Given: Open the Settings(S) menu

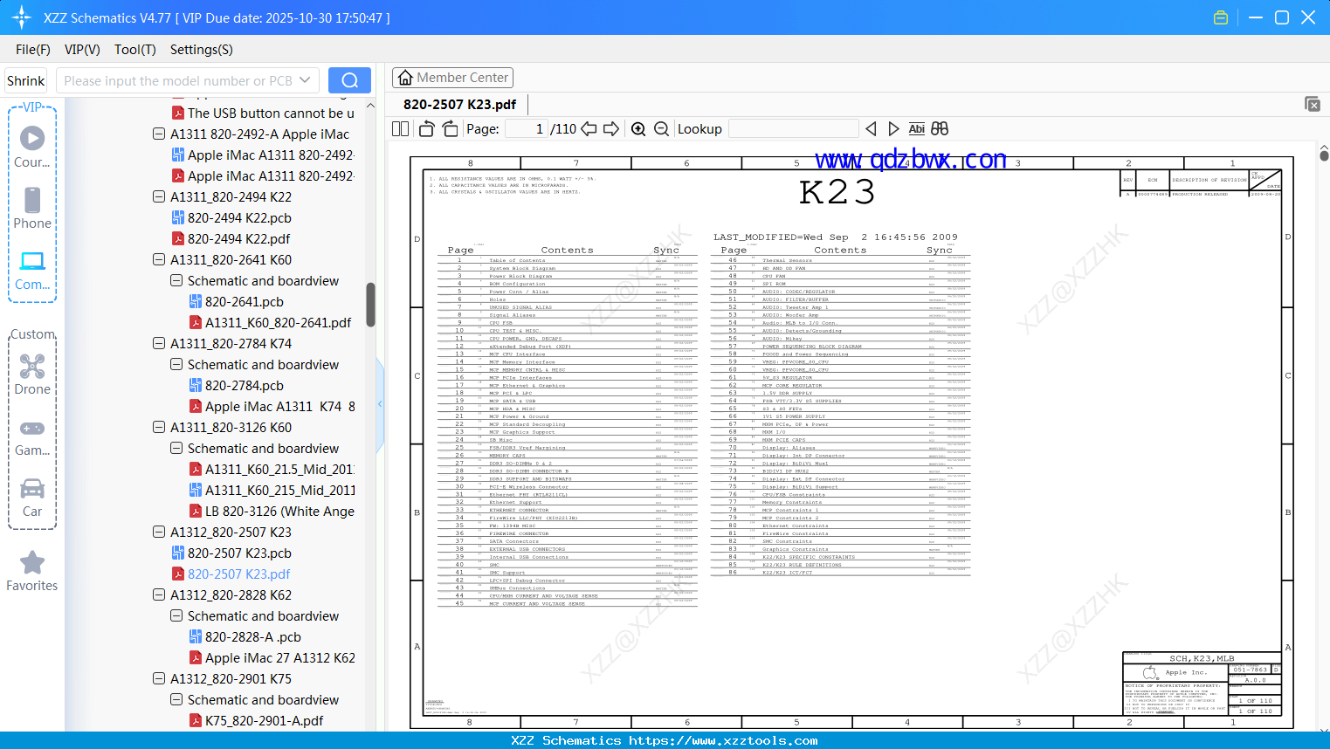Looking at the screenshot, I should point(202,50).
